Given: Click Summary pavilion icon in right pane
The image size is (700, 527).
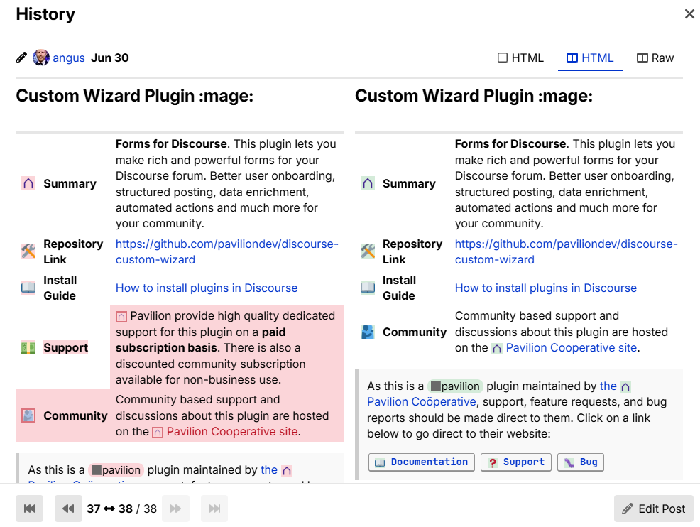Looking at the screenshot, I should [x=368, y=183].
